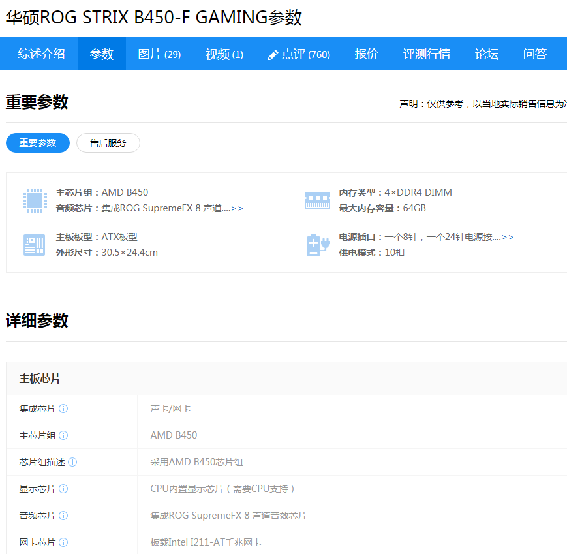The width and height of the screenshot is (567, 554).
Task: Click 内存类型：4×DDR4 DIMM text
Action: (x=395, y=192)
